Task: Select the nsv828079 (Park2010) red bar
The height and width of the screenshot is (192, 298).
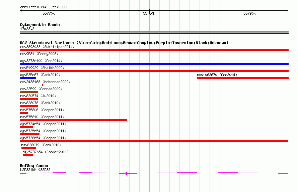Action: pyautogui.click(x=29, y=148)
